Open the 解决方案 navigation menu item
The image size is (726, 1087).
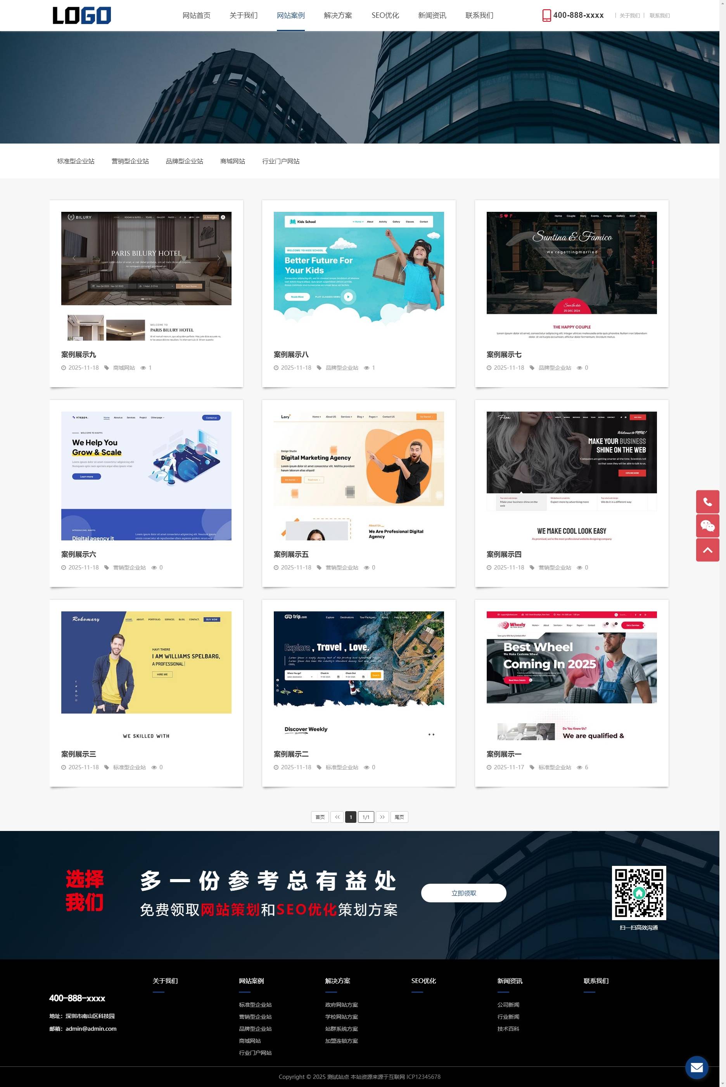point(337,15)
